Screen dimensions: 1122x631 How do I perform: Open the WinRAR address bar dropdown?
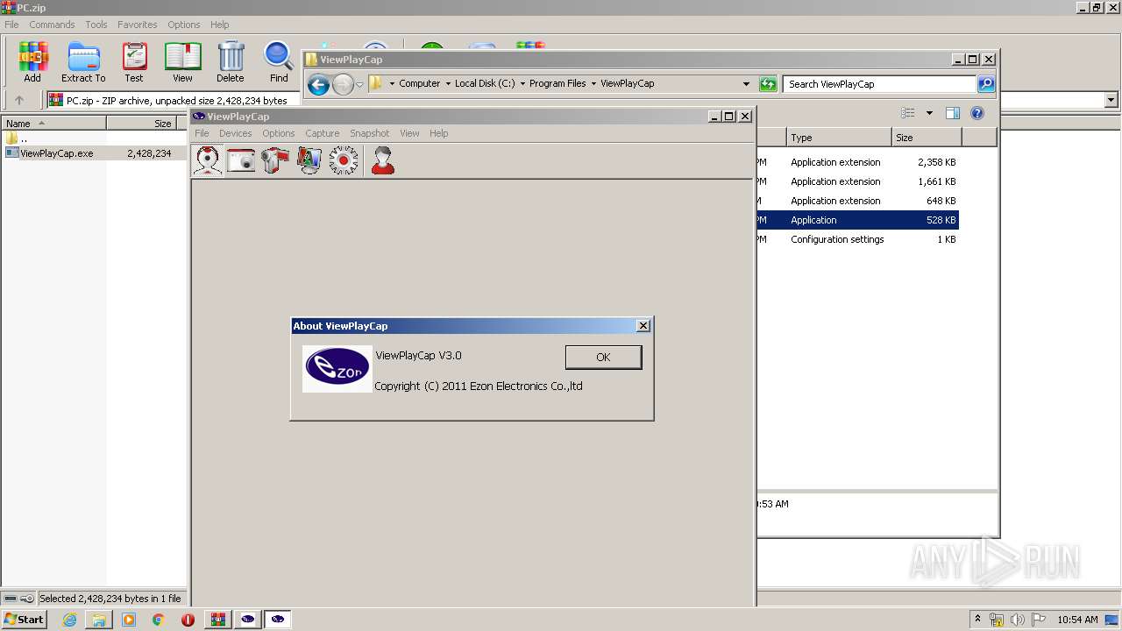click(x=1111, y=101)
